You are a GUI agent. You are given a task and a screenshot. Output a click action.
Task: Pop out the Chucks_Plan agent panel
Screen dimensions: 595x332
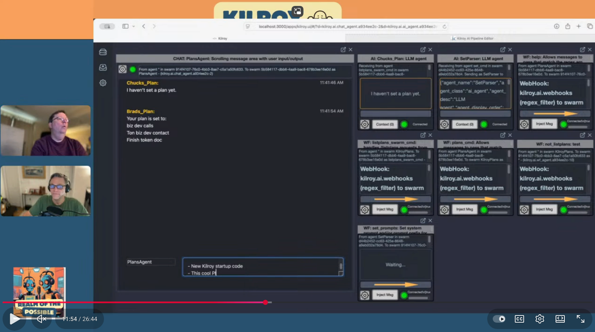point(423,50)
